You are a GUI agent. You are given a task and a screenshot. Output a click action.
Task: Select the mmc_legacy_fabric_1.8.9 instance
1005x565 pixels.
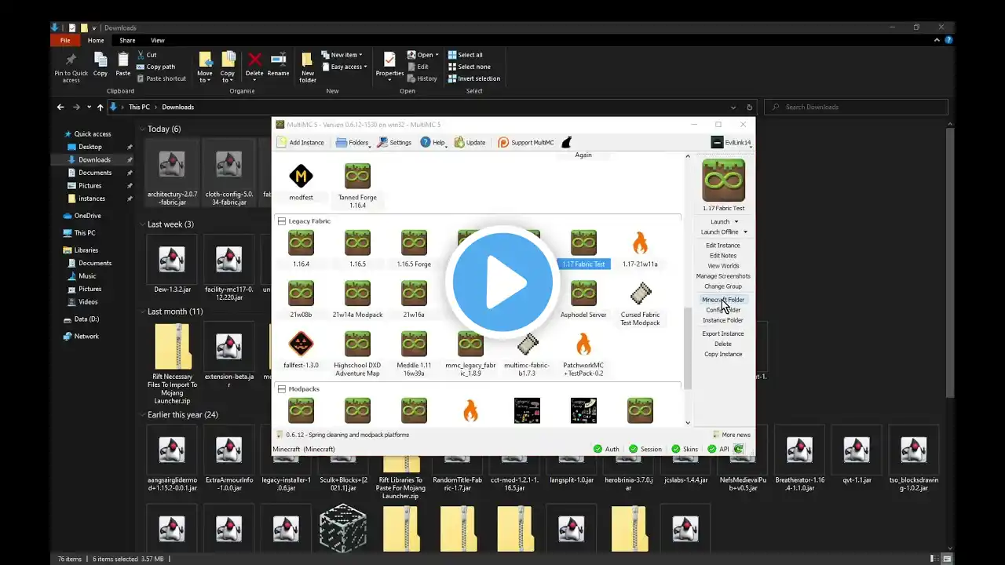click(470, 354)
